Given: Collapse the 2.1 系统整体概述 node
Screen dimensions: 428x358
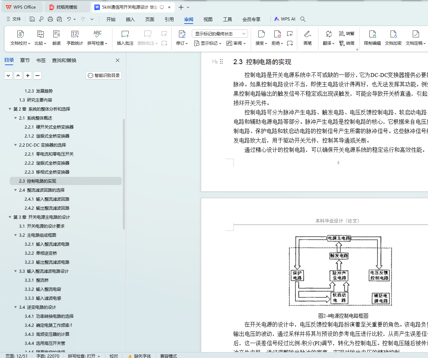Looking at the screenshot, I should (15, 118).
